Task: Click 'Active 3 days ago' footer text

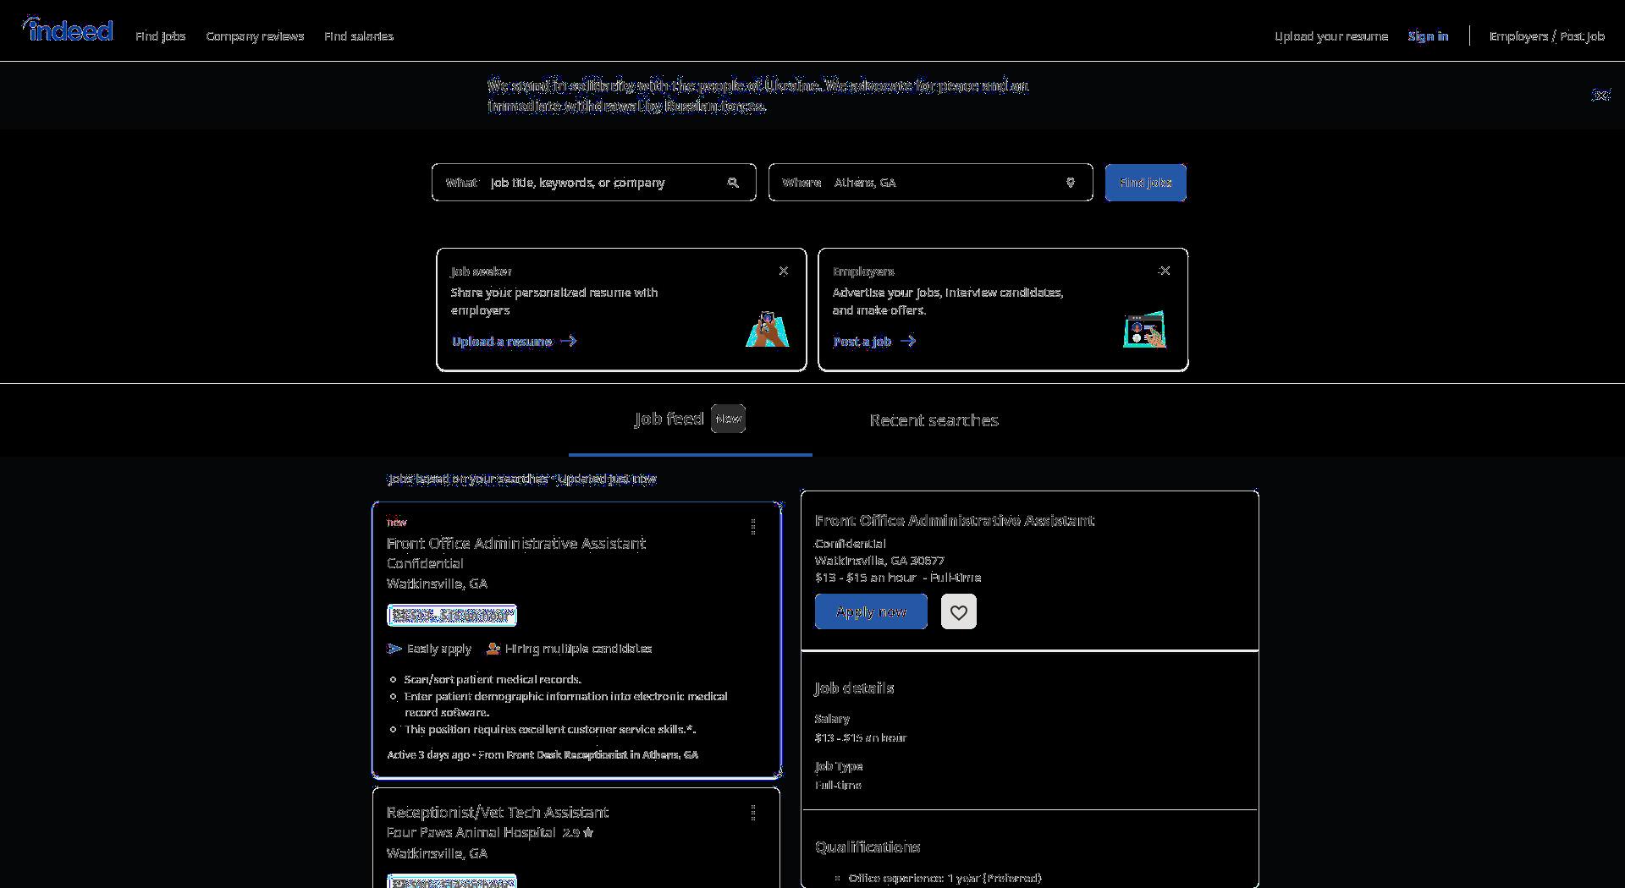Action: pyautogui.click(x=428, y=754)
